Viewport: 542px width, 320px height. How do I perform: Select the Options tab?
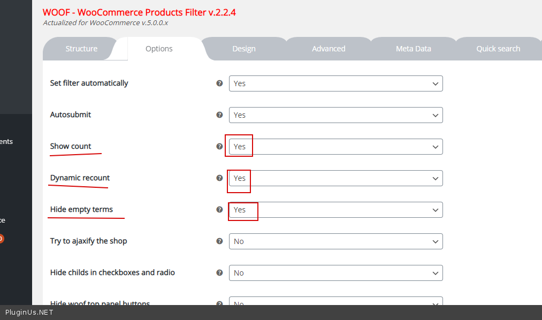tap(159, 49)
